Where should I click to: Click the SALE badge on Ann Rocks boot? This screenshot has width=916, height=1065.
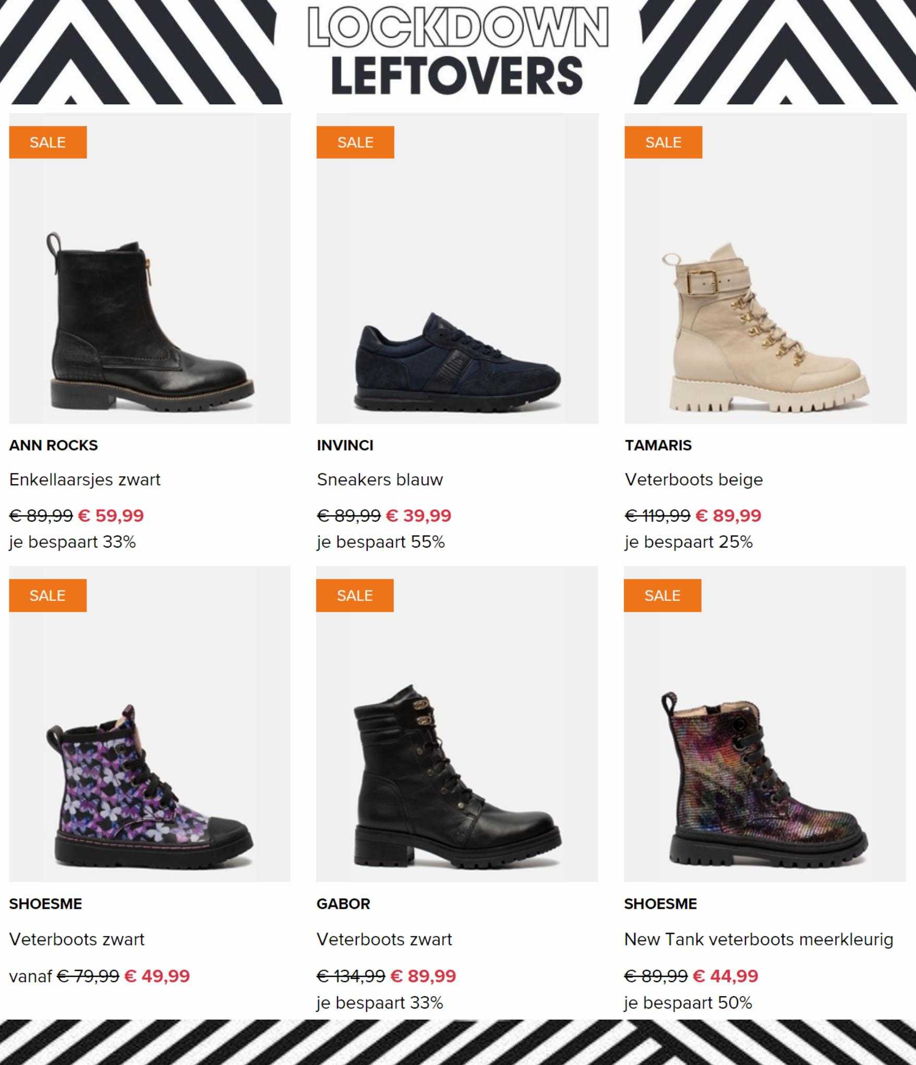click(48, 142)
